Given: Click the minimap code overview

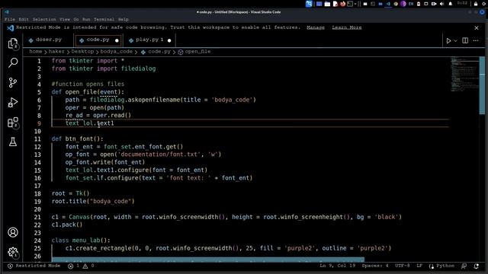Looking at the screenshot, I should [465, 75].
